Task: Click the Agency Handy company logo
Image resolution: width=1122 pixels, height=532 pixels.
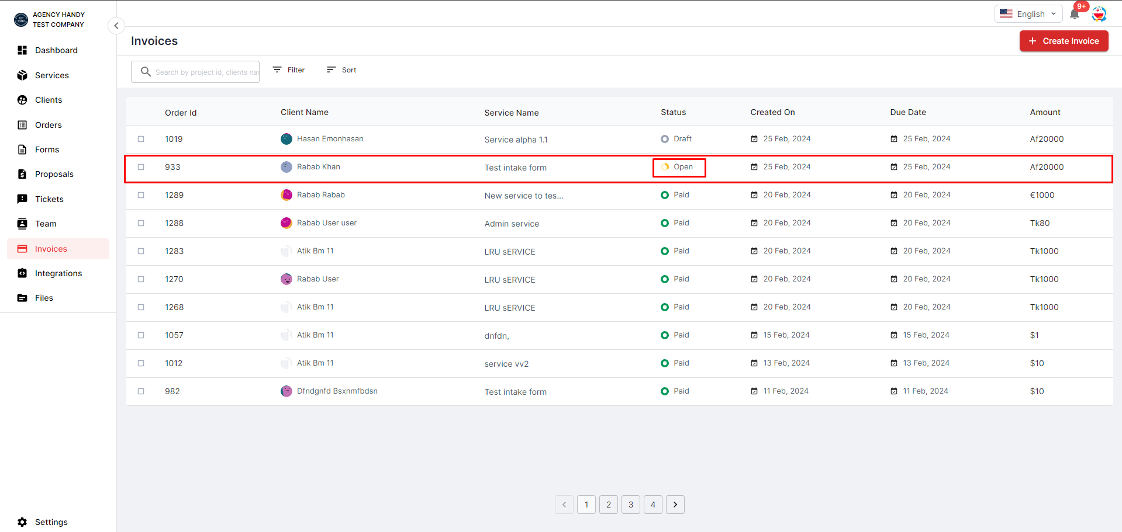Action: (21, 20)
